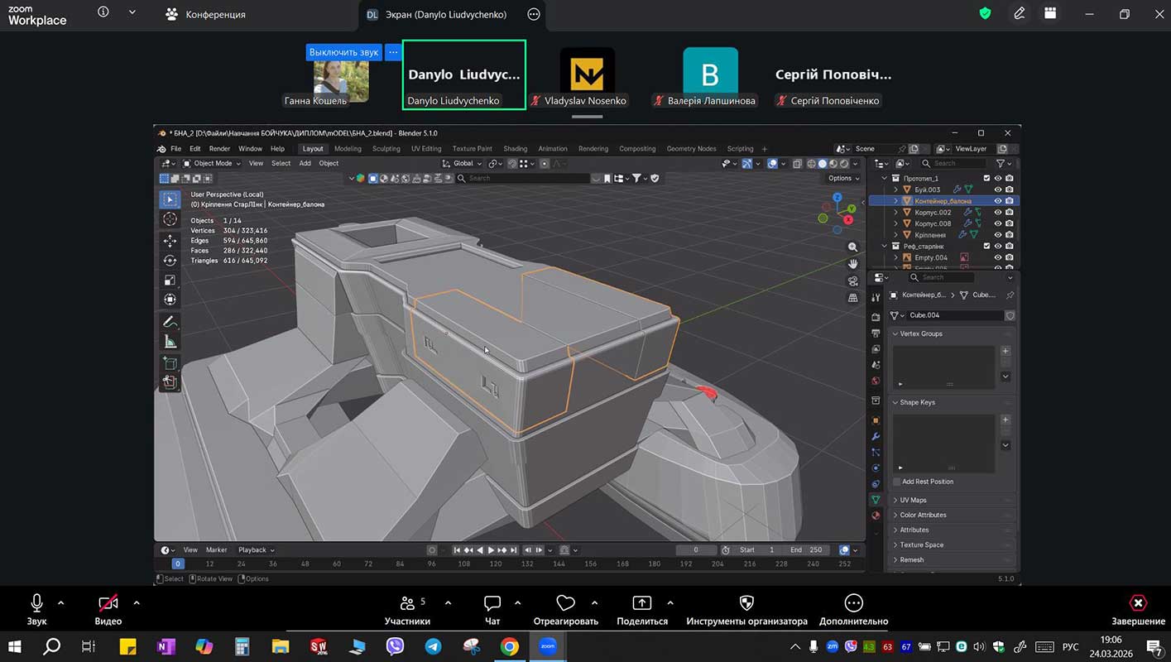The image size is (1171, 662).
Task: Hide Буй.003 with its eye icon
Action: click(997, 189)
